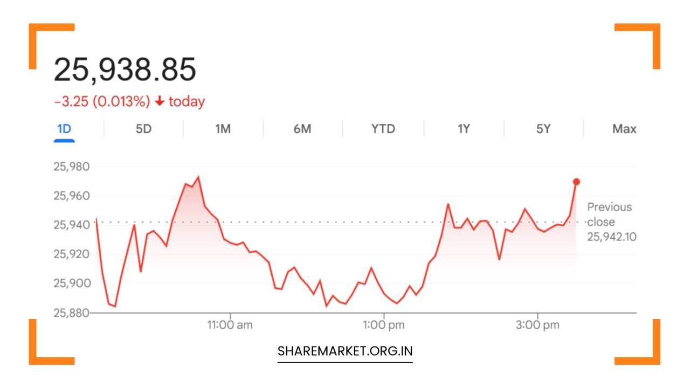The width and height of the screenshot is (690, 388).
Task: Select the 1:00 pm axis marker
Action: pos(384,325)
